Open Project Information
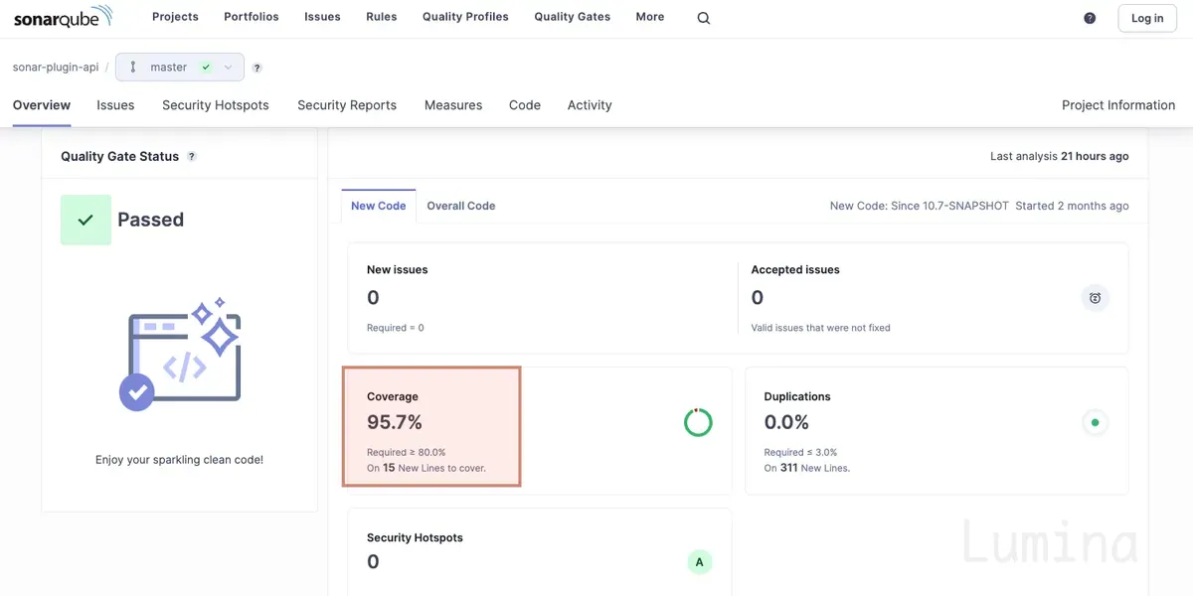Screen dimensions: 1193x596 [1118, 105]
